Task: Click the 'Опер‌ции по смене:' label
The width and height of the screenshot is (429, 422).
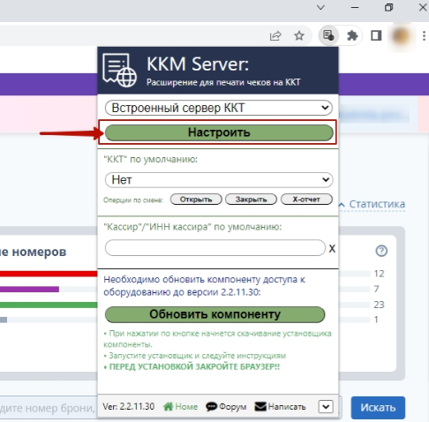Action: point(133,200)
